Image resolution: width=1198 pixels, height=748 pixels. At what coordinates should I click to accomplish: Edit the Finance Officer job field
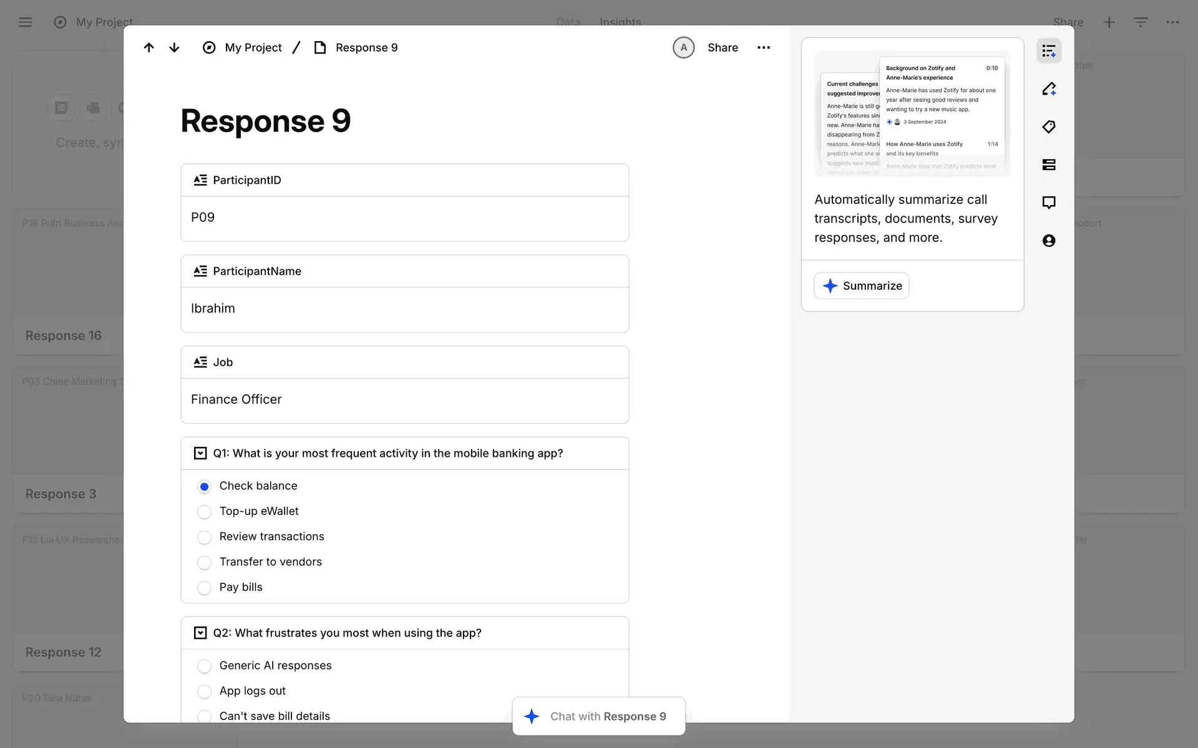tap(404, 400)
